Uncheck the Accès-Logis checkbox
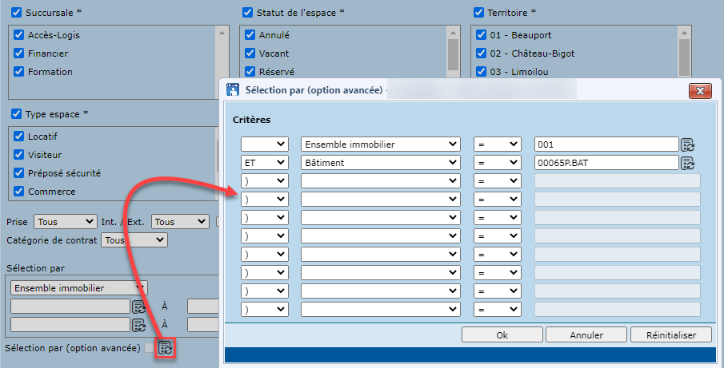Screen dimensions: 724x368 point(18,35)
